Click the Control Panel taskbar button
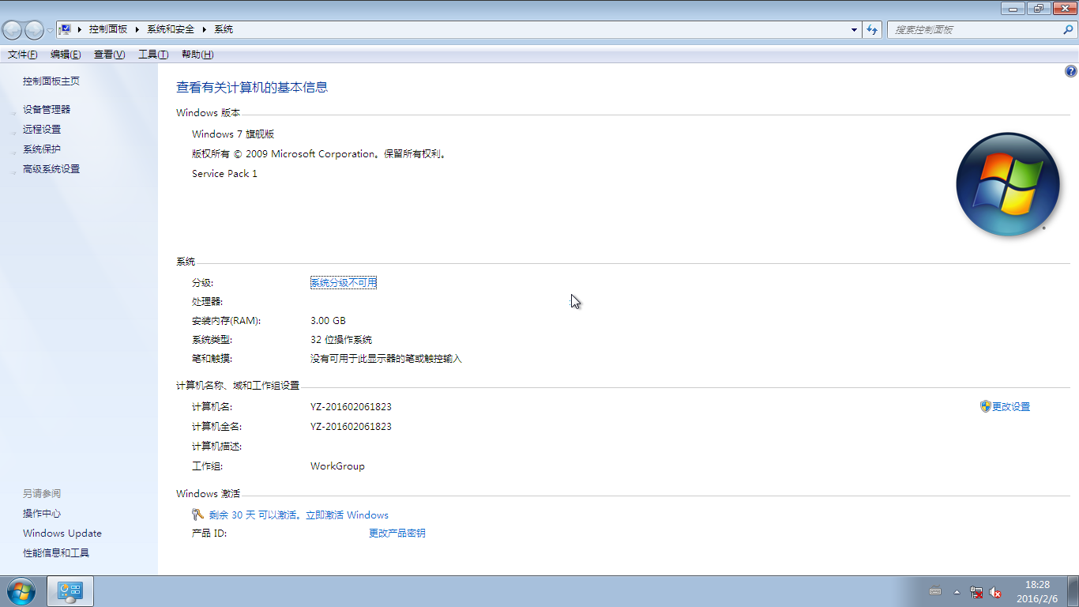This screenshot has width=1079, height=607. 70,591
